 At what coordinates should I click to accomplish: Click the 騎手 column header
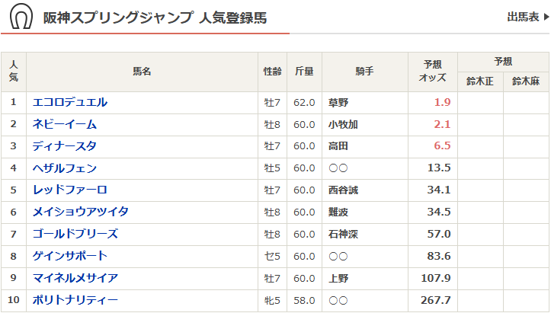click(364, 72)
